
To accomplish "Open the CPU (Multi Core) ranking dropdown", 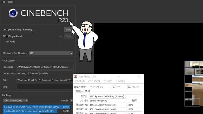I will (x=16, y=100).
